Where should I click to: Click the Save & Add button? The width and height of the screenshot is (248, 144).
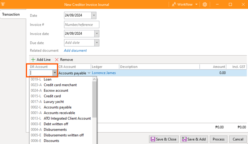point(193,139)
